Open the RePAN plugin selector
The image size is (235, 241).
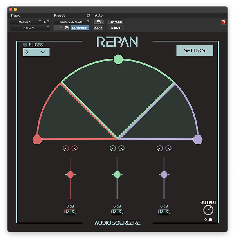point(30,28)
